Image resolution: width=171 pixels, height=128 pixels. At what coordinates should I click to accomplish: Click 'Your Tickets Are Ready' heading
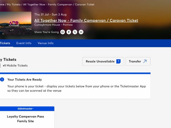(25, 80)
